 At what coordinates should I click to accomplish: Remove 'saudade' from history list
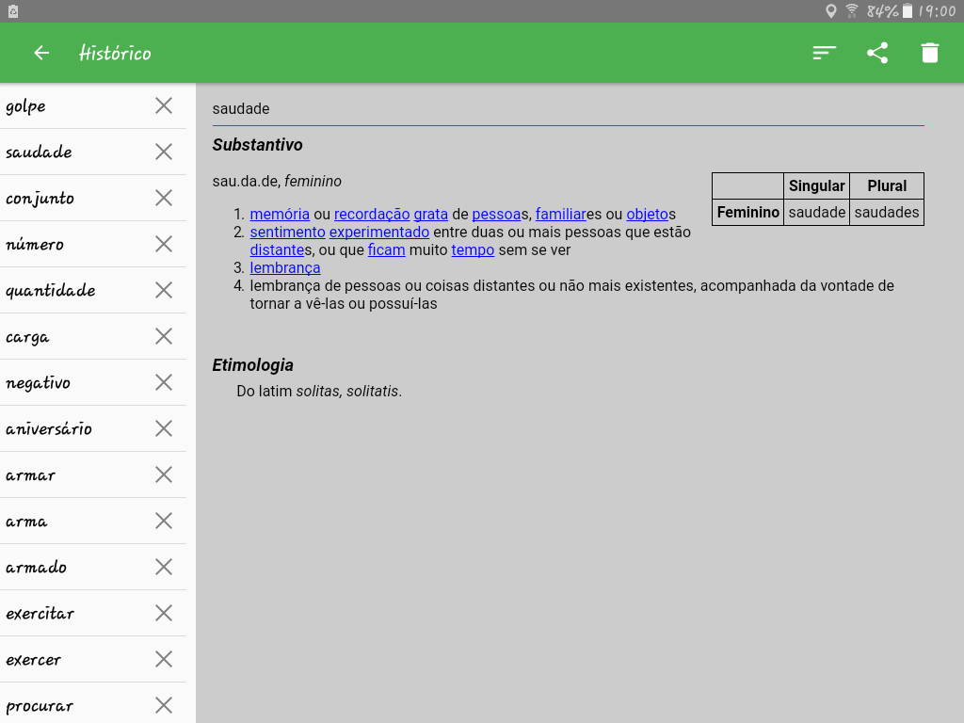164,152
